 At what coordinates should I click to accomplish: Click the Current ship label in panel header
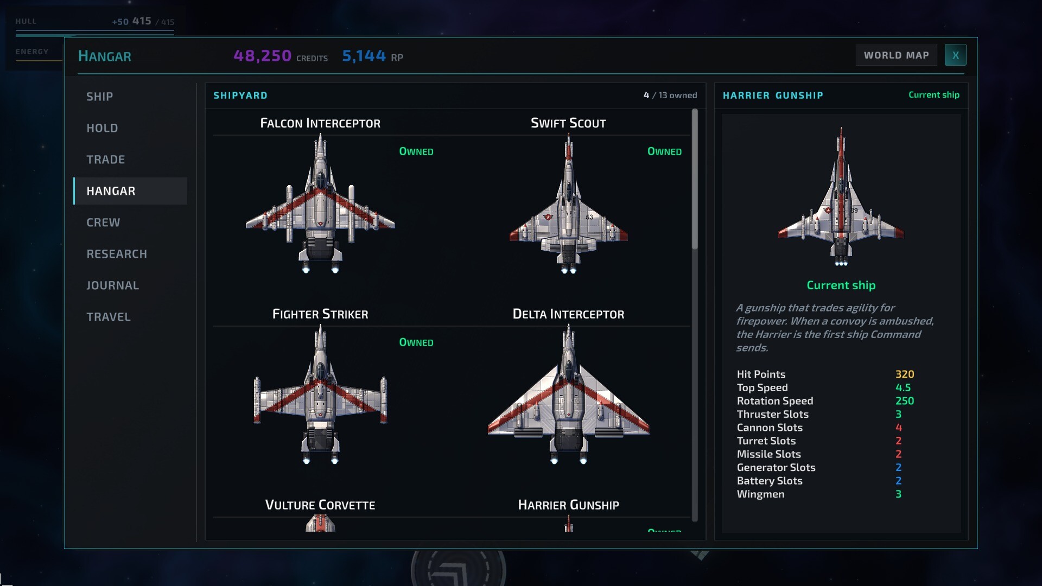pos(934,95)
